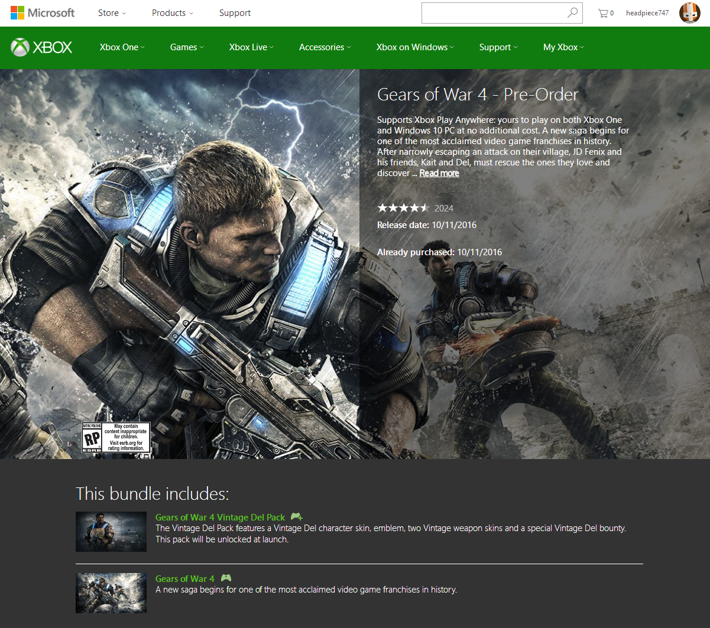The height and width of the screenshot is (628, 710).
Task: Open Gears of War 4 Vintage Del Pack link
Action: pyautogui.click(x=220, y=518)
